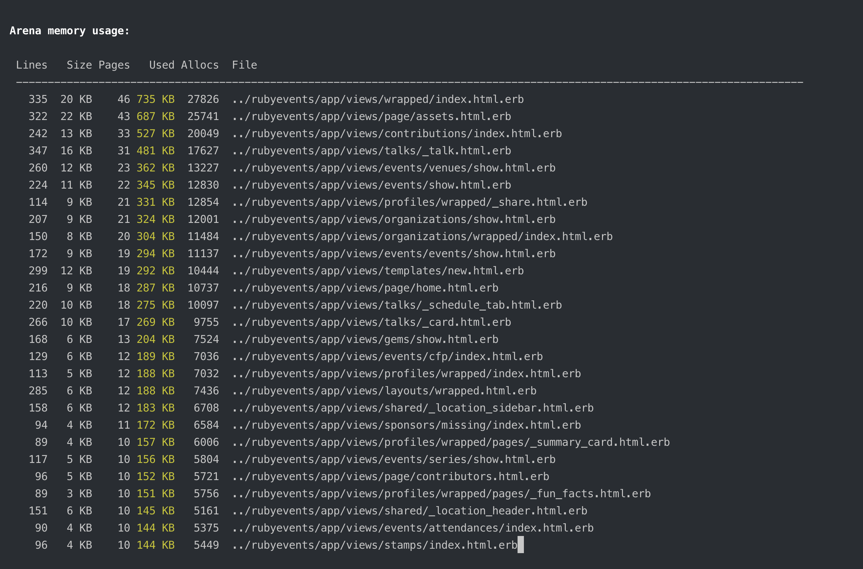Screen dimensions: 863x569
Task: Select the File column header
Action: [x=244, y=64]
